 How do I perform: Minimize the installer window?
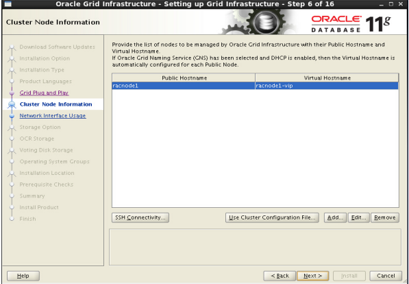pyautogui.click(x=382, y=4)
